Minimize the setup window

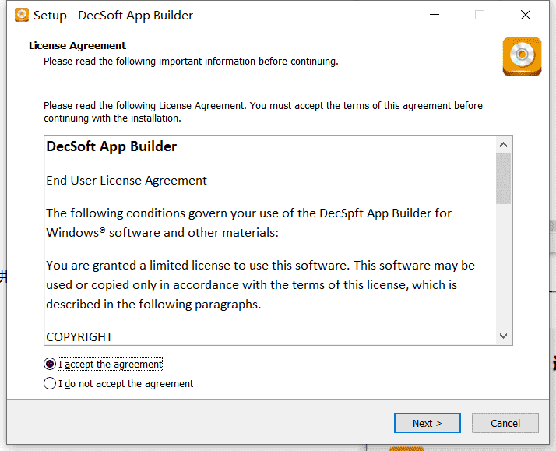pyautogui.click(x=435, y=15)
